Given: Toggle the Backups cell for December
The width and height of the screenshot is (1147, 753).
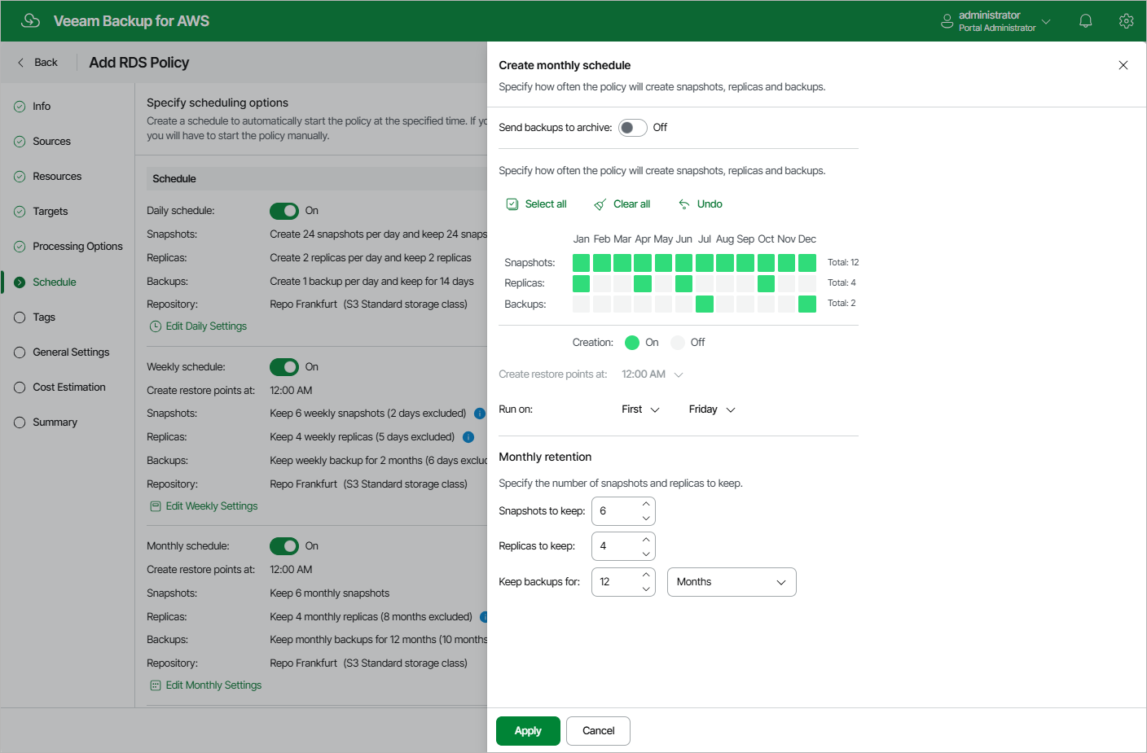Looking at the screenshot, I should tap(807, 304).
